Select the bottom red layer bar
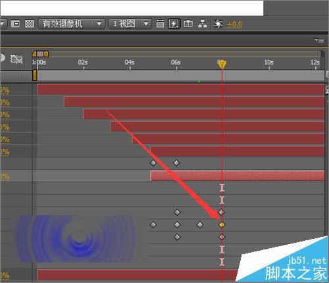 tap(137, 275)
